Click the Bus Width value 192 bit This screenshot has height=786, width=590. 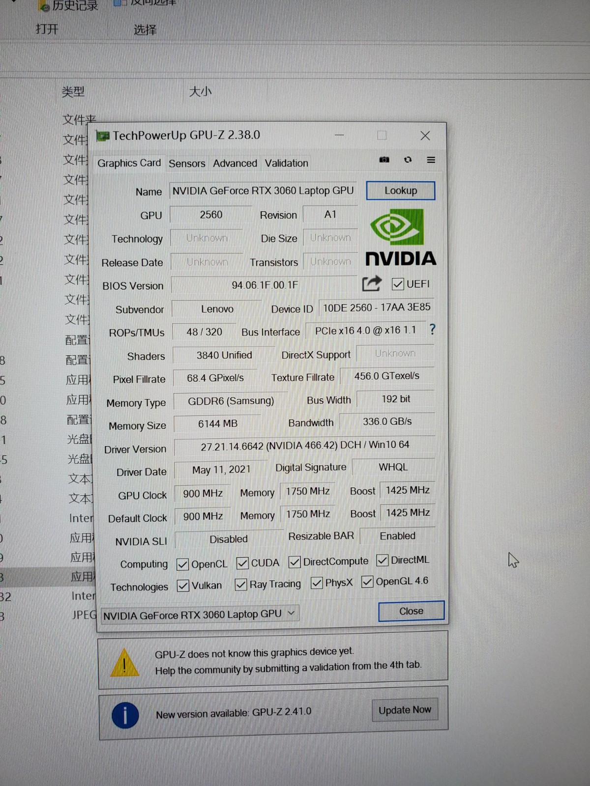coord(396,399)
